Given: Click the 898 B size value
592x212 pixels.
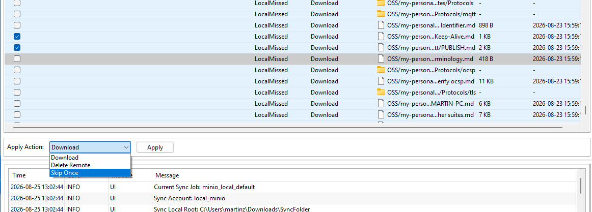Looking at the screenshot, I should click(x=486, y=25).
